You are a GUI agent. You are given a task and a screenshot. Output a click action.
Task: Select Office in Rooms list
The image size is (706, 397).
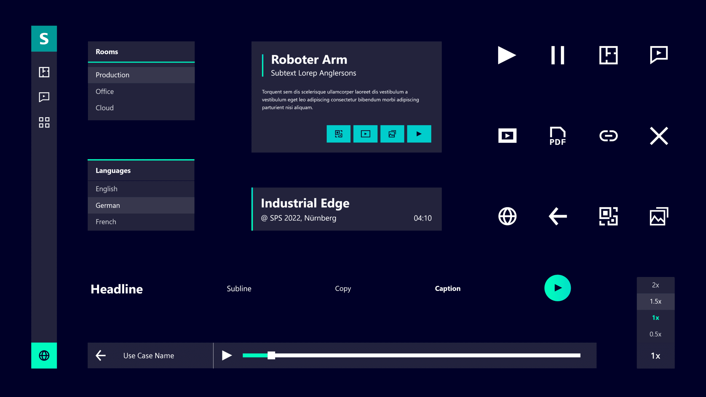coord(141,91)
